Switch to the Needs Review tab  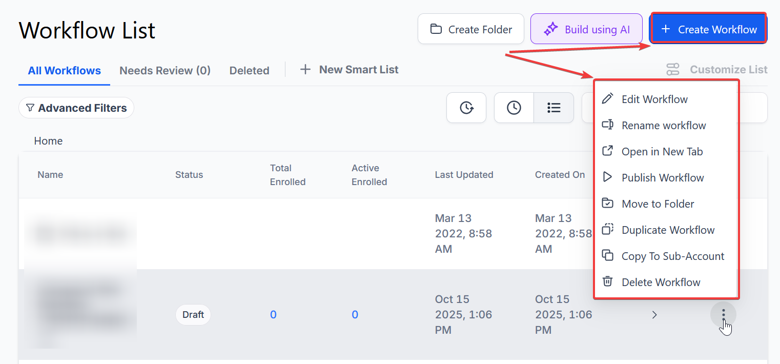click(x=165, y=71)
